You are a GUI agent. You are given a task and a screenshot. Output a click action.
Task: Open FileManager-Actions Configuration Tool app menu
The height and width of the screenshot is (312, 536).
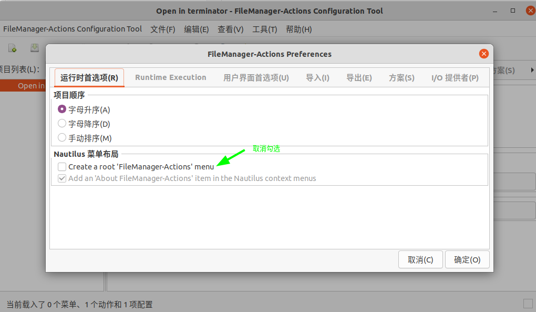click(x=73, y=29)
